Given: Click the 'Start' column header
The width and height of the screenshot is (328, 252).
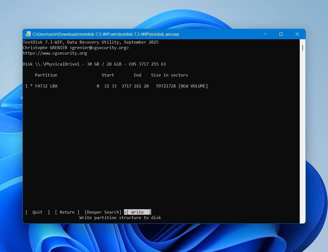Looking at the screenshot, I should [x=108, y=75].
